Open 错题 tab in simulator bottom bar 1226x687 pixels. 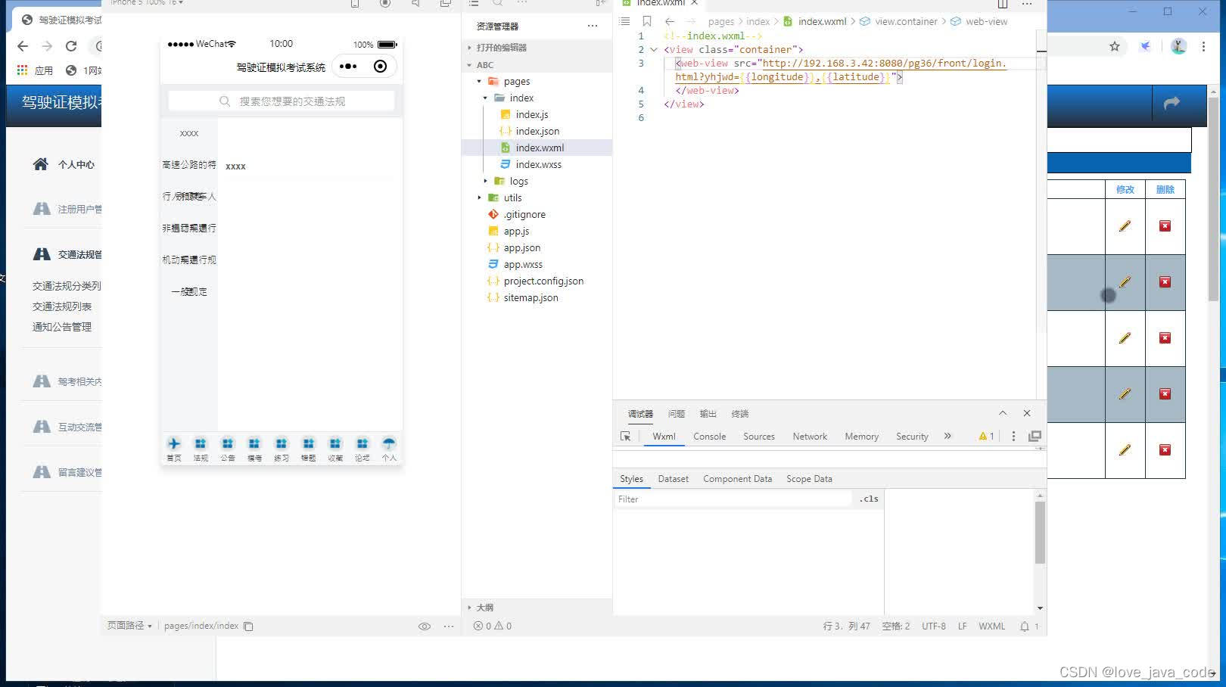pyautogui.click(x=308, y=449)
